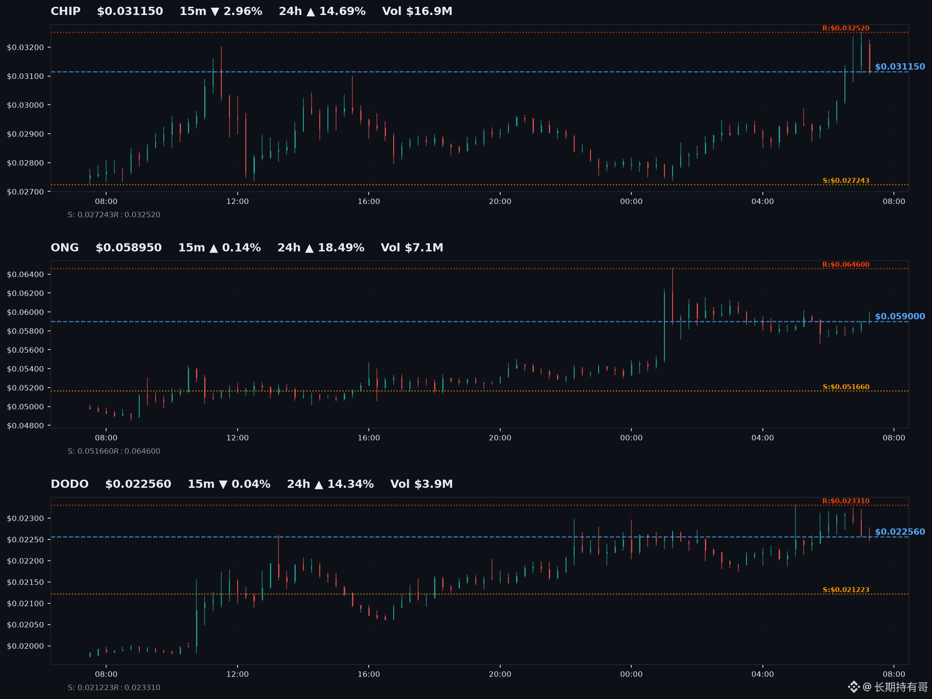
Task: Select CHIP header price $0.031150 beside ticker
Action: (130, 11)
